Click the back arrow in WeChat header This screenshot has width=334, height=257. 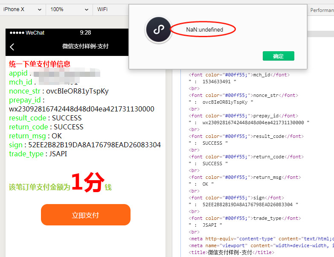tap(12, 47)
